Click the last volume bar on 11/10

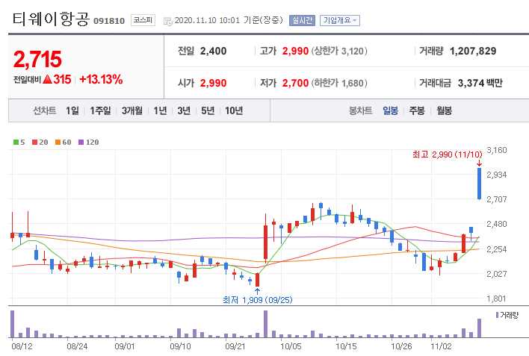pyautogui.click(x=479, y=328)
